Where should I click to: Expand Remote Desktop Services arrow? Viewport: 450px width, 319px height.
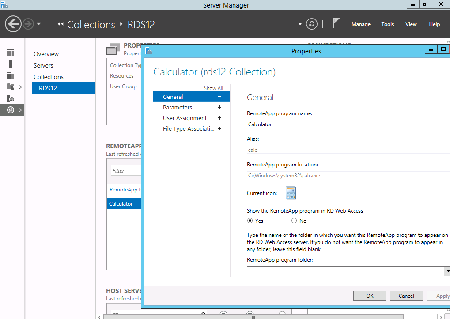20,110
